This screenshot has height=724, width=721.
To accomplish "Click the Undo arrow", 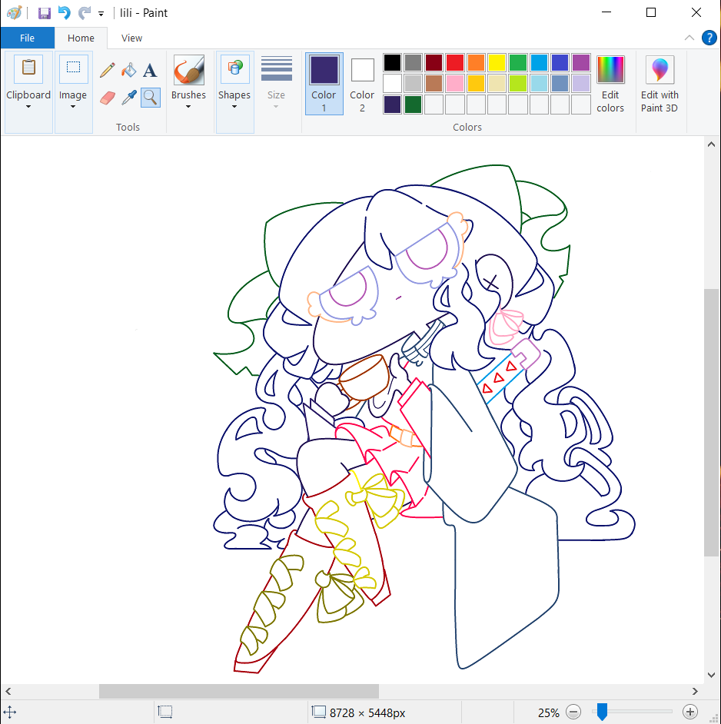I will click(x=65, y=13).
